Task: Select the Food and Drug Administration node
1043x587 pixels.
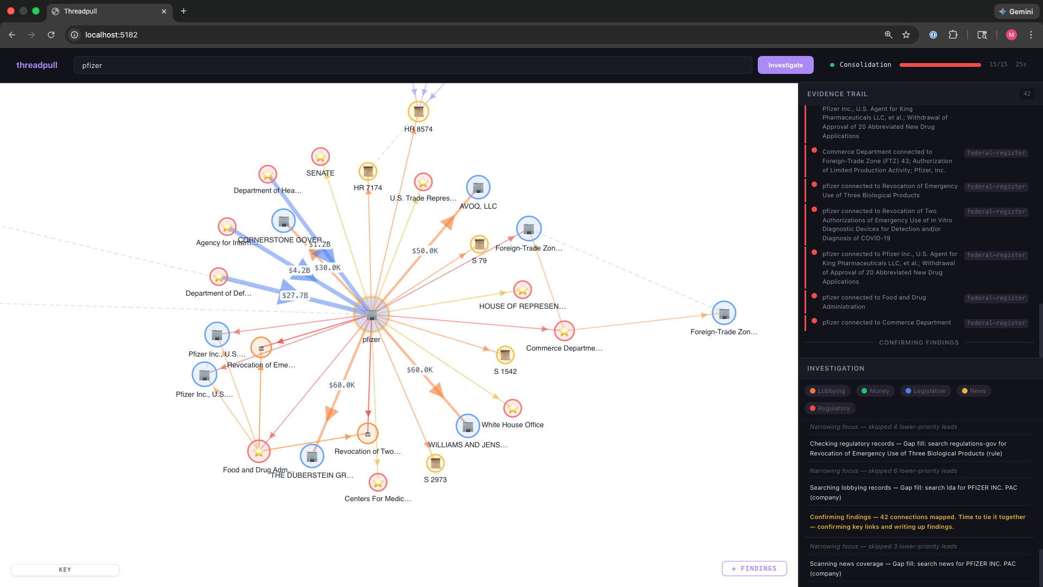Action: (x=259, y=451)
